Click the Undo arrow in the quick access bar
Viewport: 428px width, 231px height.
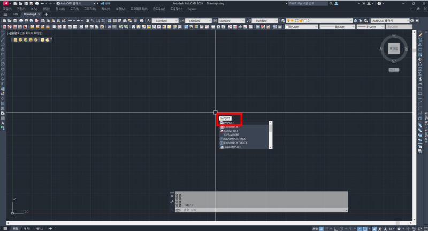click(x=42, y=4)
